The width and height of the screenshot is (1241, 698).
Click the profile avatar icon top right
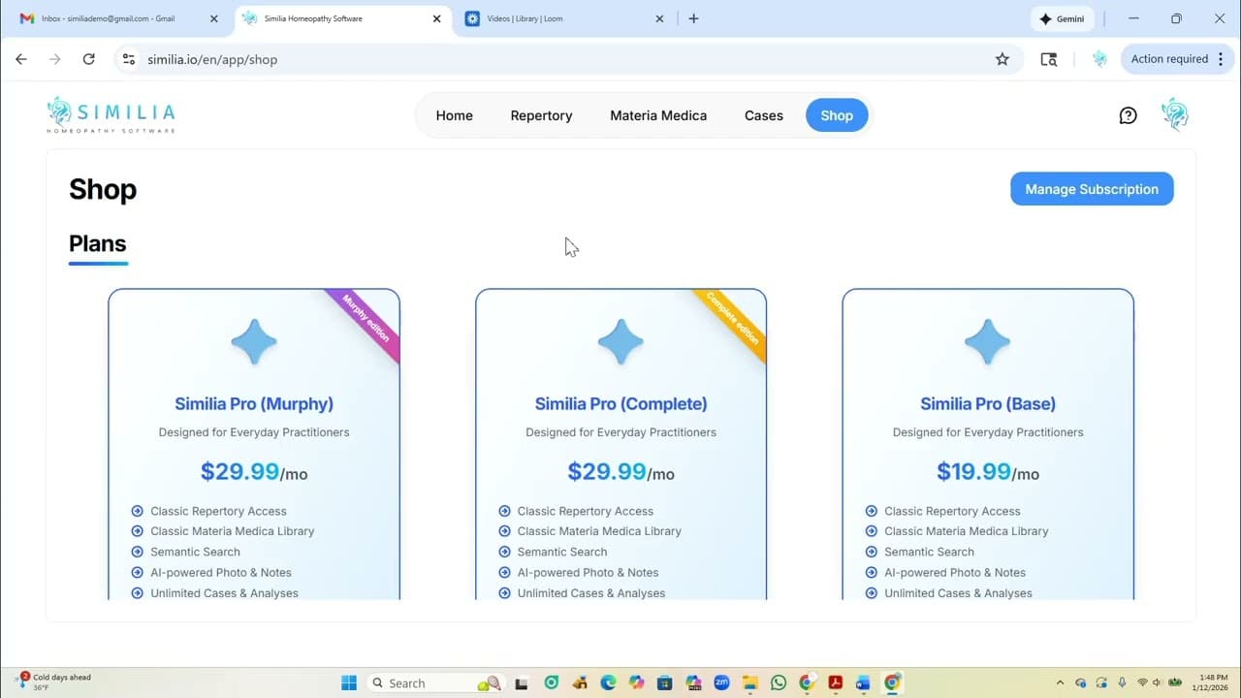click(x=1174, y=114)
